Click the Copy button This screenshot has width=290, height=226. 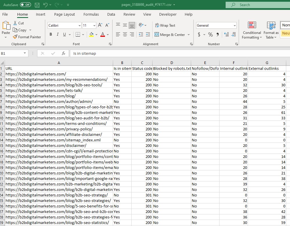(x=20, y=30)
